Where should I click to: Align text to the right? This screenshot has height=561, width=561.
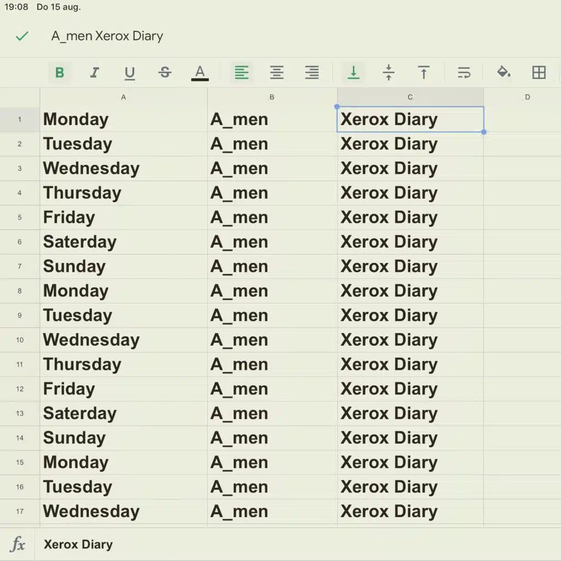[312, 73]
